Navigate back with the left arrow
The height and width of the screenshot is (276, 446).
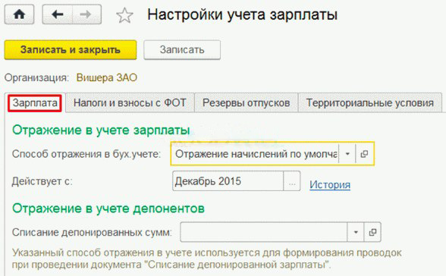click(58, 14)
